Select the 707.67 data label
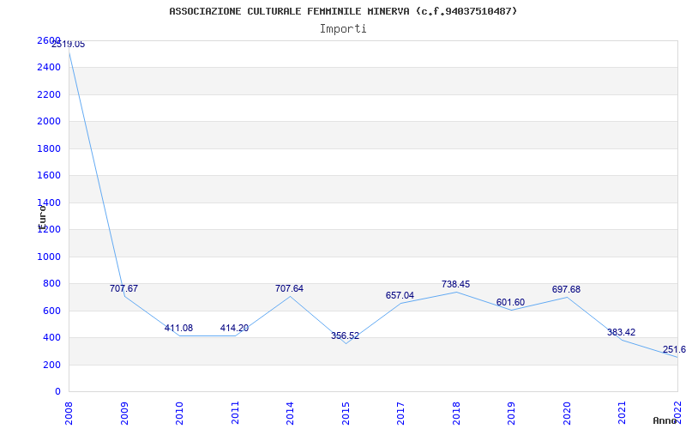This screenshot has height=429, width=686. pyautogui.click(x=123, y=288)
